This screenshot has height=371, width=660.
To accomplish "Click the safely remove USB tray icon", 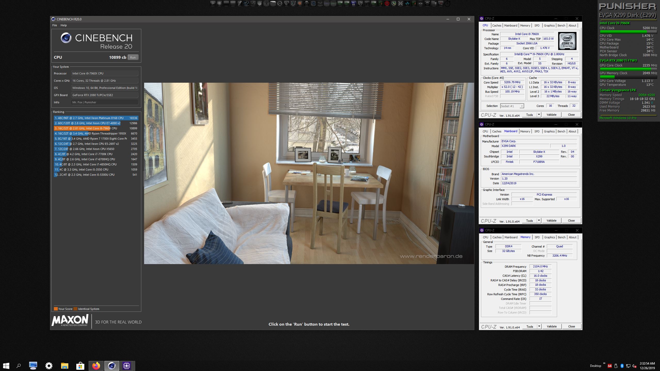I will (616, 366).
